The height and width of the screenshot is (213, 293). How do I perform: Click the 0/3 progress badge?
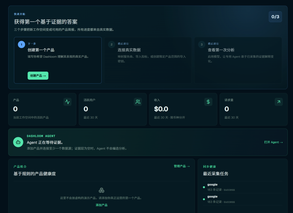tap(275, 17)
